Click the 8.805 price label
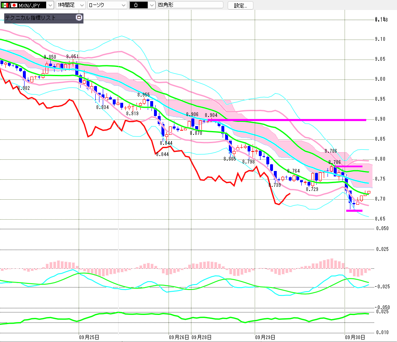 pos(230,159)
